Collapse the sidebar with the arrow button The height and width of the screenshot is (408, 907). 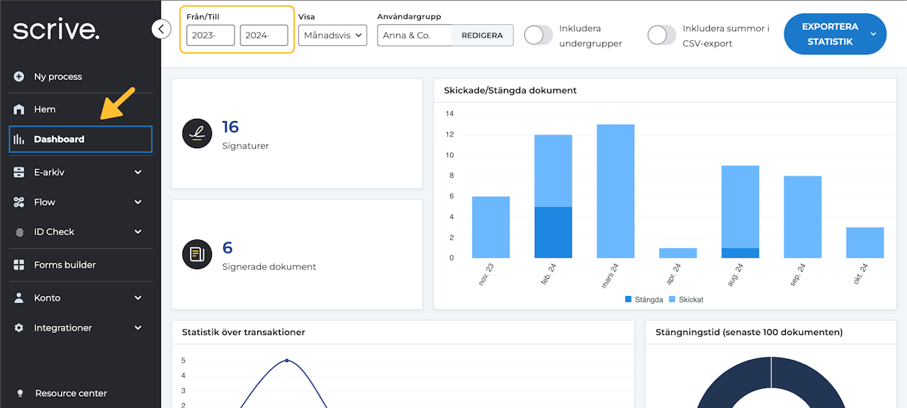[162, 29]
